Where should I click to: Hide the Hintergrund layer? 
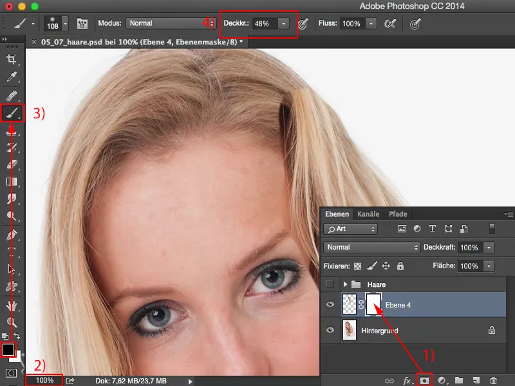pyautogui.click(x=330, y=330)
